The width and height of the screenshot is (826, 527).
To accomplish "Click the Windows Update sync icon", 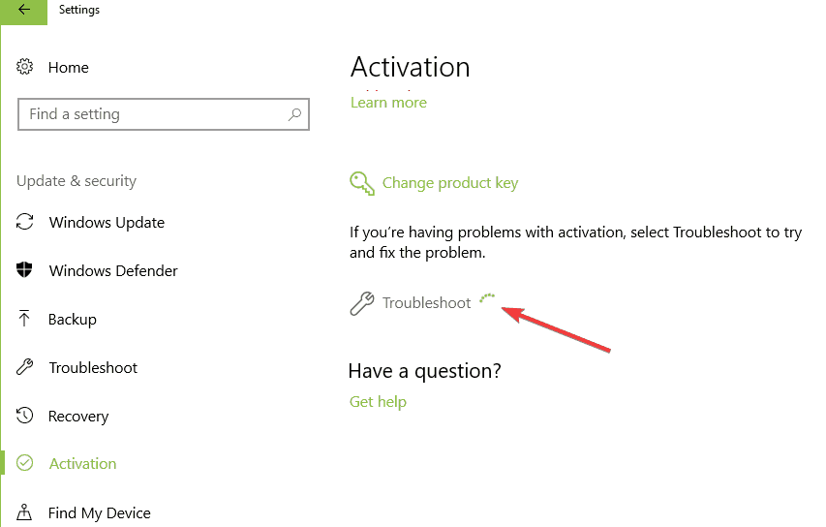I will pos(25,222).
